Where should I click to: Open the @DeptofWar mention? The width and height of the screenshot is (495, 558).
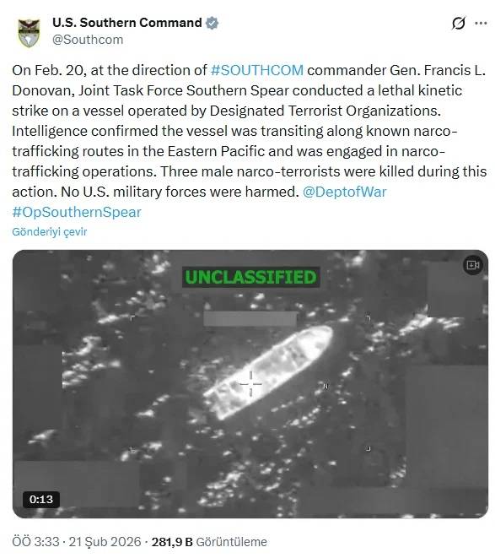344,192
